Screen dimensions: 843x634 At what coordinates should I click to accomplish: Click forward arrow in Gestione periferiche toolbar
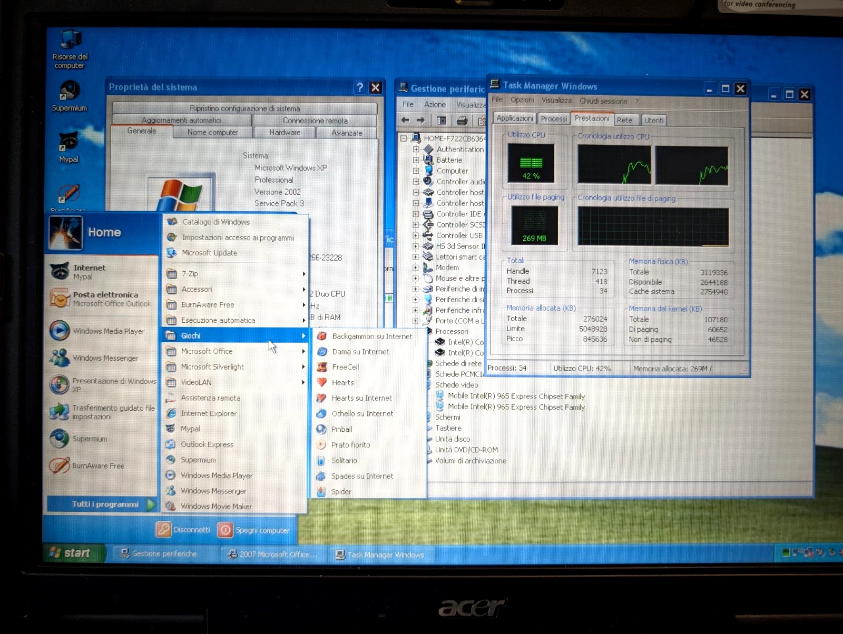(x=420, y=121)
